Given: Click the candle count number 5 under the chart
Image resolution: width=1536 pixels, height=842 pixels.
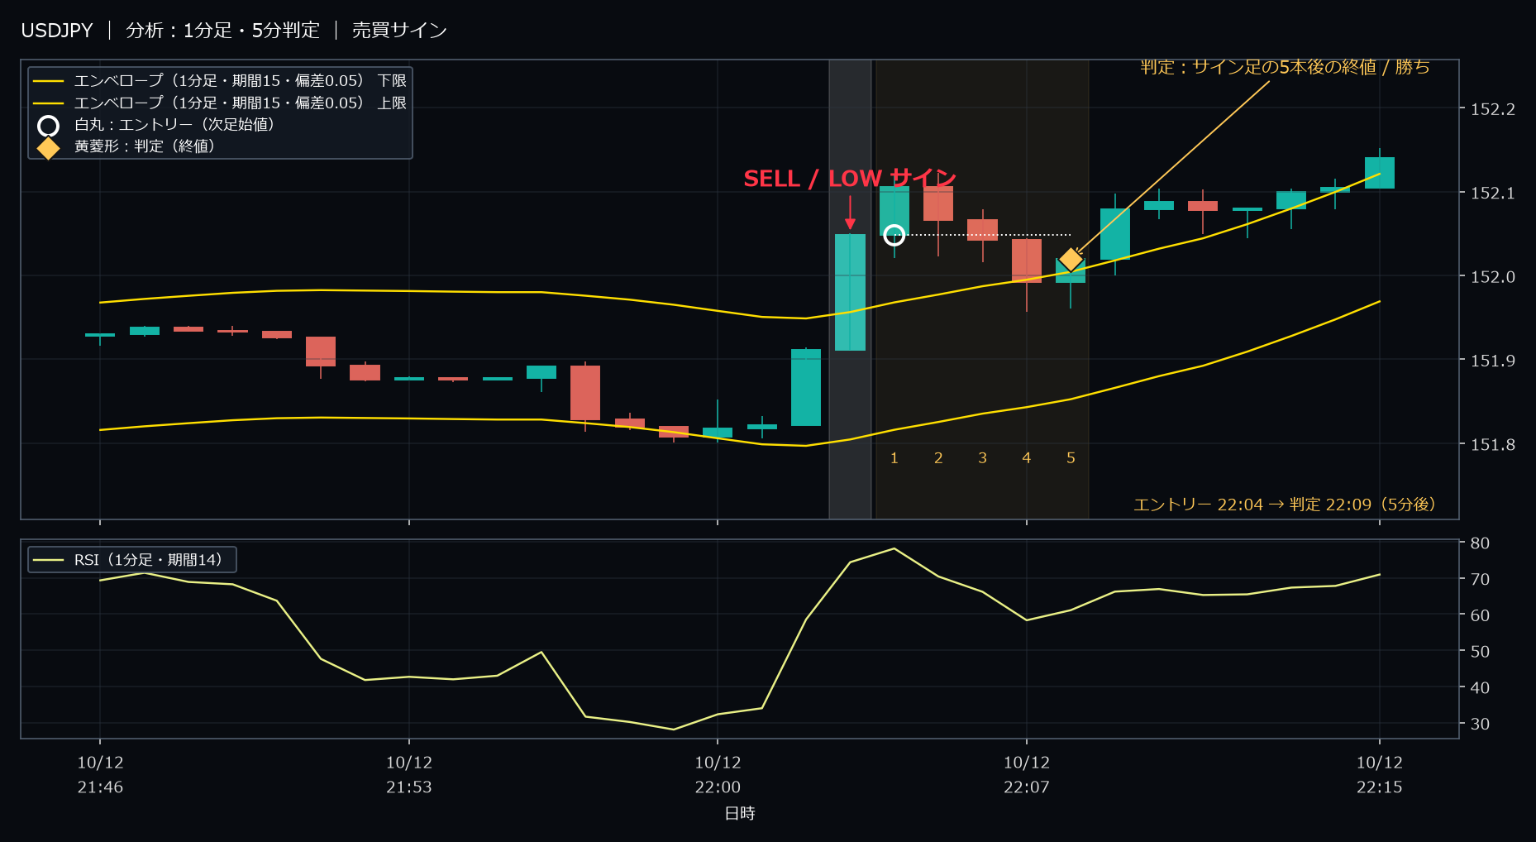Looking at the screenshot, I should click(x=1071, y=458).
